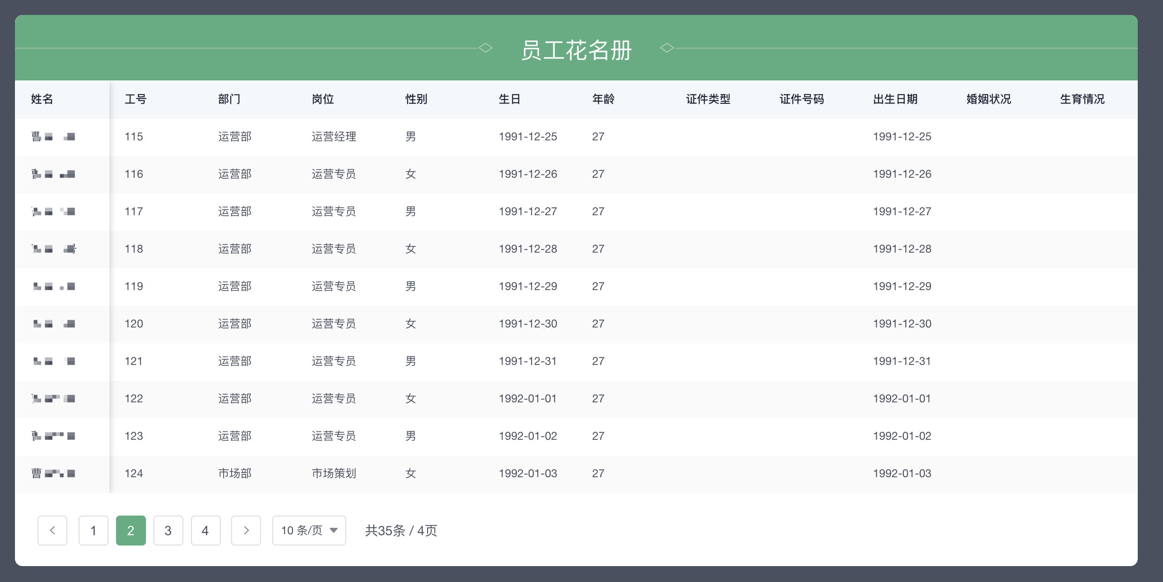
Task: Select employee number 121 cell
Action: click(x=134, y=361)
